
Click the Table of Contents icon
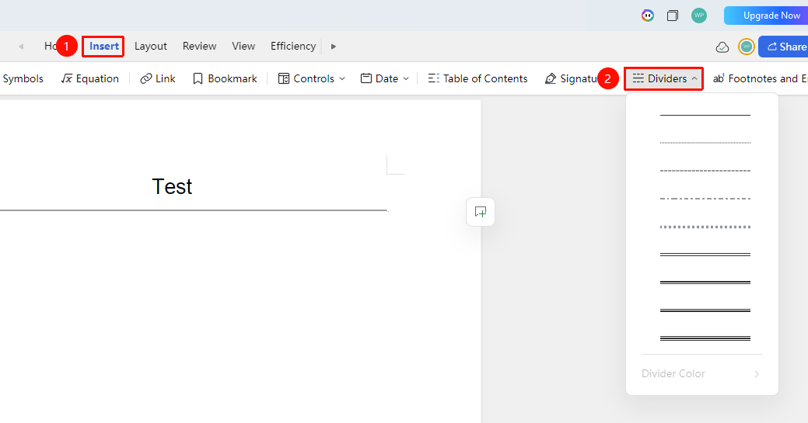click(x=433, y=78)
